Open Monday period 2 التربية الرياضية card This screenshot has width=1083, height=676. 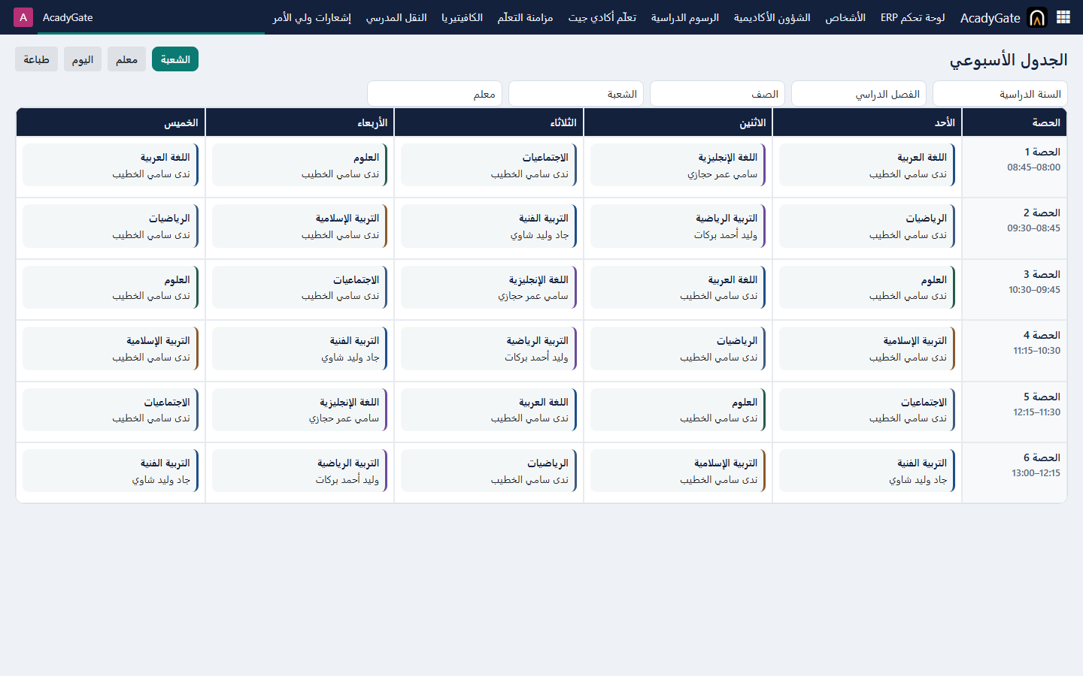[678, 226]
